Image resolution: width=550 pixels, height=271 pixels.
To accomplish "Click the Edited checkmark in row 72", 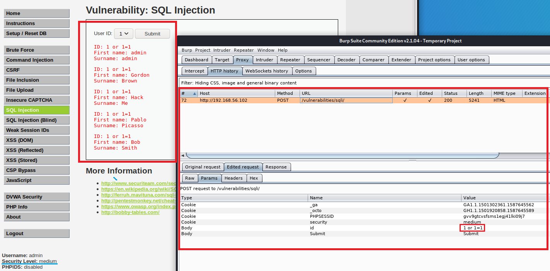I will point(429,100).
